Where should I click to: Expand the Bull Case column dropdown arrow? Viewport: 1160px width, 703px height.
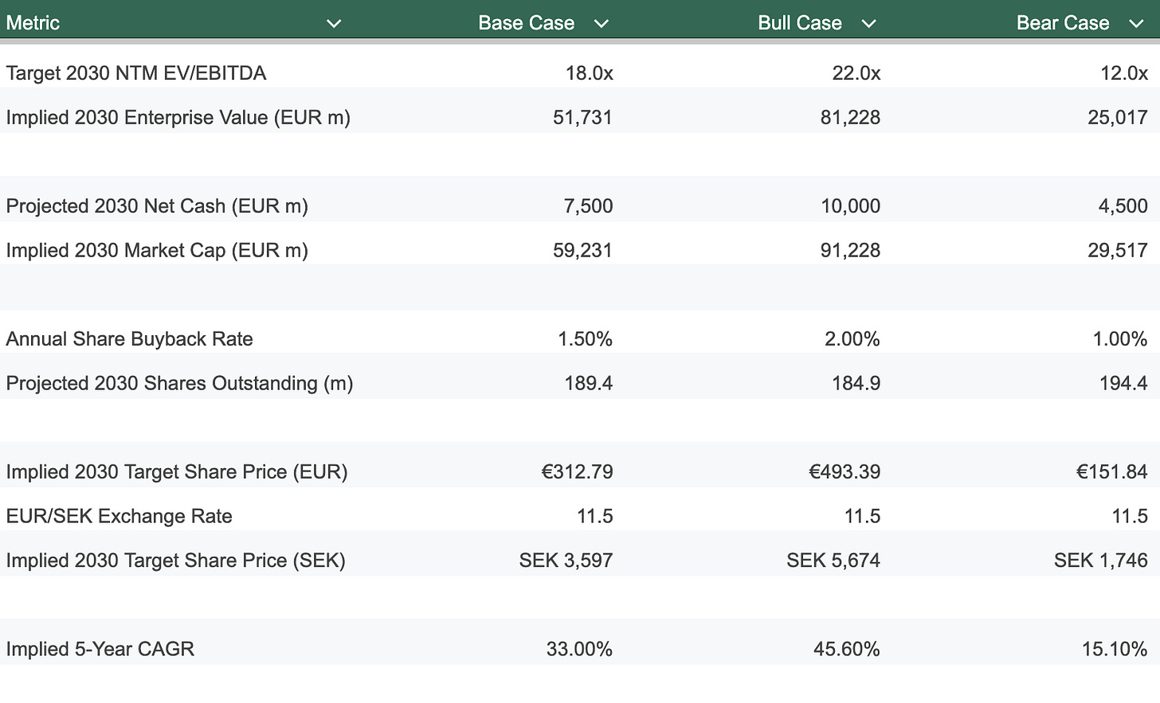[868, 24]
